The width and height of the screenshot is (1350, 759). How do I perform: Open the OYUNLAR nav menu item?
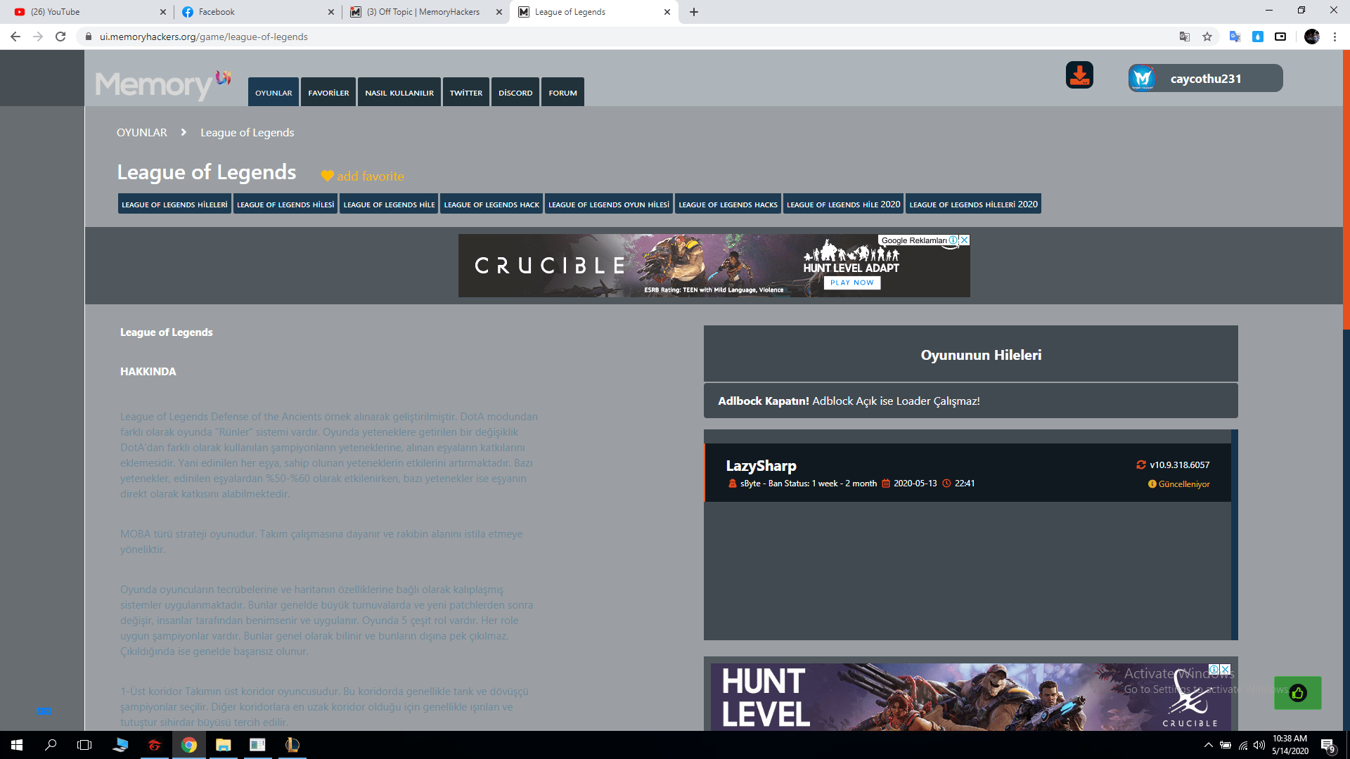coord(274,92)
